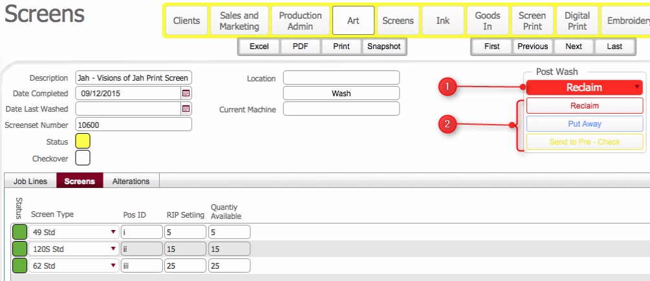Click the Put Away button
650x281 pixels.
(585, 124)
